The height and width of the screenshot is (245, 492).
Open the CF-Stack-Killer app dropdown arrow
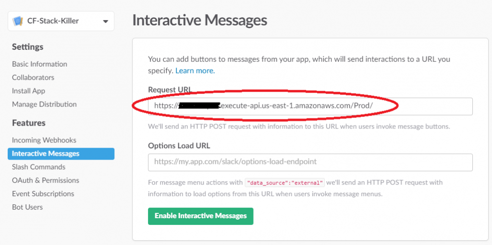click(105, 21)
